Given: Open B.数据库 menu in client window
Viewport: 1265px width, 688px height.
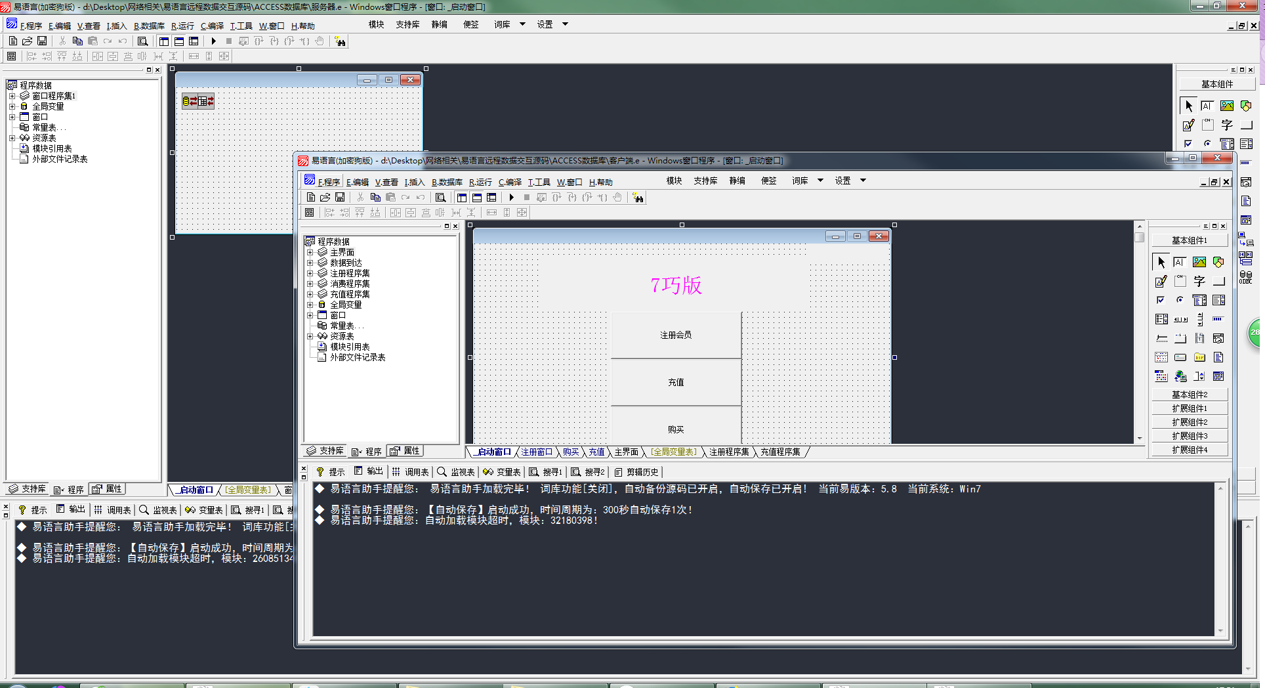Looking at the screenshot, I should point(447,182).
